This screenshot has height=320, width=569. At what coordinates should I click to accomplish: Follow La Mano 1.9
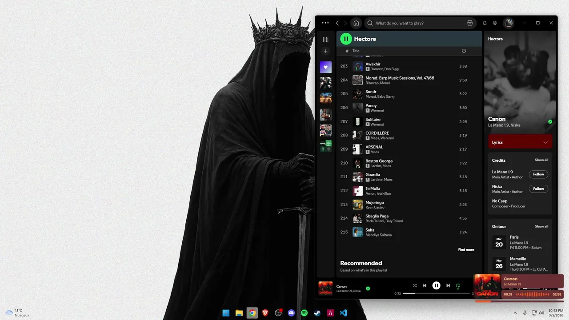click(538, 174)
